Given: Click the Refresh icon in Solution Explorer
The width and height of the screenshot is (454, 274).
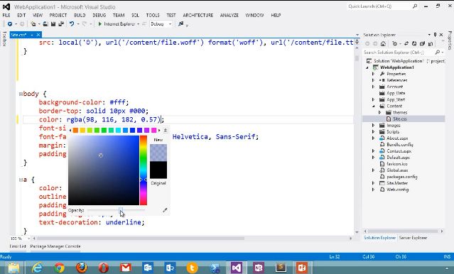Looking at the screenshot, I should [x=414, y=44].
